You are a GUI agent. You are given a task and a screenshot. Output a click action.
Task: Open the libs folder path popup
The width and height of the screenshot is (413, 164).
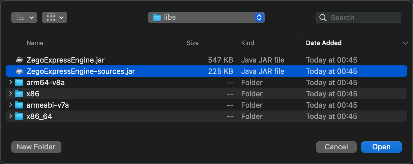click(x=206, y=17)
